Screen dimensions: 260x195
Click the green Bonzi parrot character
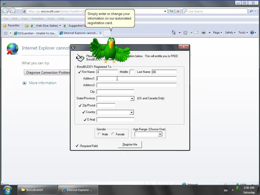[110, 50]
